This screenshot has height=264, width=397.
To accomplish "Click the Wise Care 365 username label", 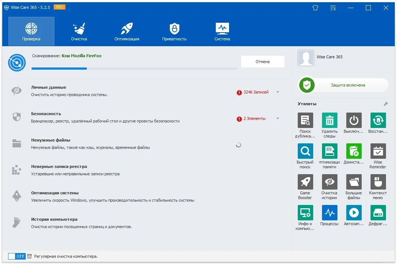I will 329,57.
